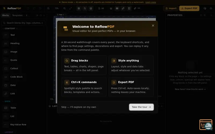Viewport: 215px width, 134px height.
Task: Toggle the snap guides frame icon
Action: 129,8
